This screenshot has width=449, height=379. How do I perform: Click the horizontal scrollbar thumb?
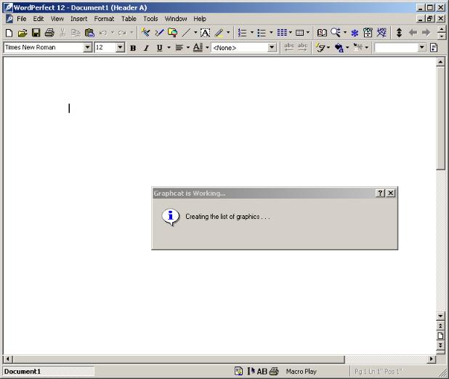coord(179,359)
